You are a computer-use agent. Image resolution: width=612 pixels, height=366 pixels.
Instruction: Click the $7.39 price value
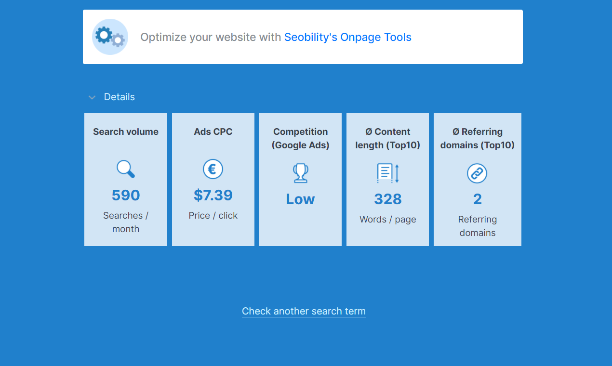tap(213, 195)
